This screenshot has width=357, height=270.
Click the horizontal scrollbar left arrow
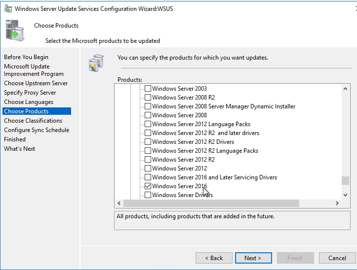(x=119, y=203)
